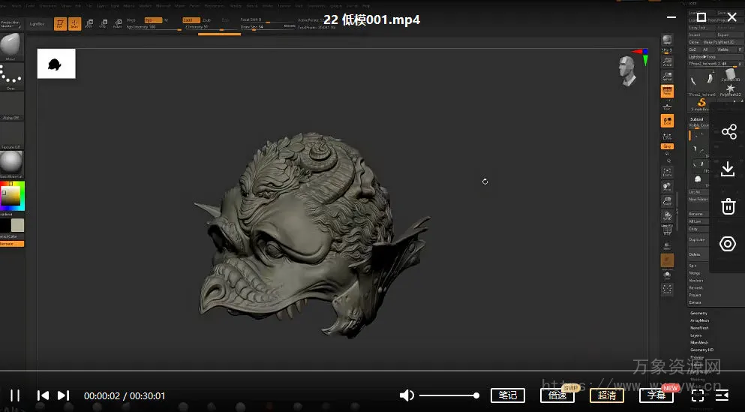
Task: Toggle the ZBrush Draw mode button
Action: [75, 23]
